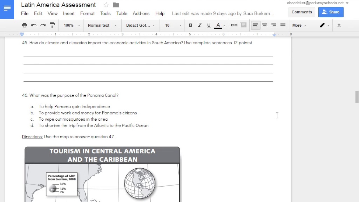Open the Insert menu
This screenshot has width=359, height=202.
69,13
